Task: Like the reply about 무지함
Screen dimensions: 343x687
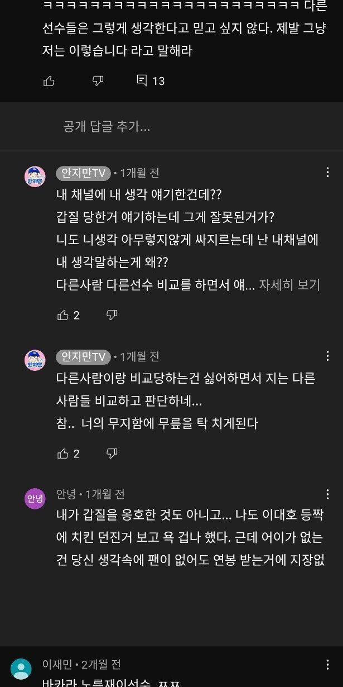Action: pos(63,454)
